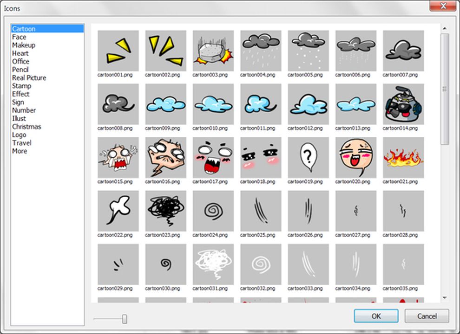Pick the flame icon cartoon021.png

[x=403, y=157]
